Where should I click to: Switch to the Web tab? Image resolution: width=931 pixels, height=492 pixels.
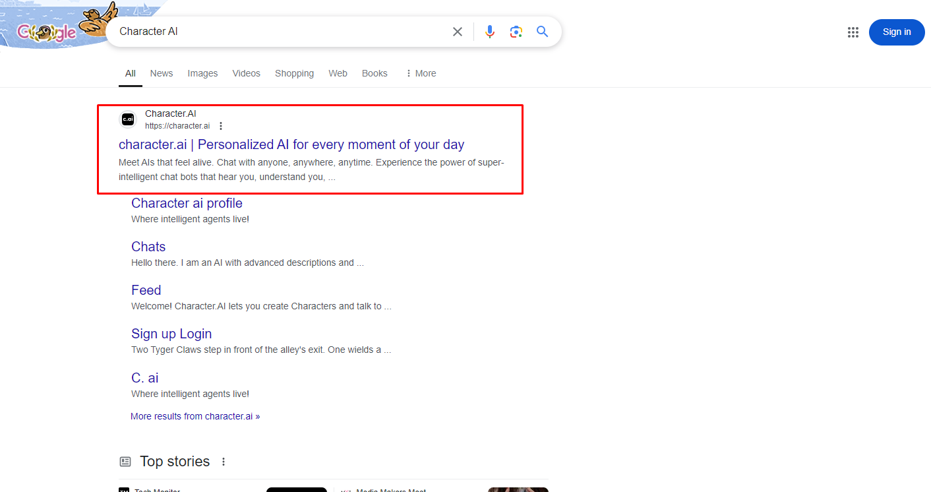(x=338, y=73)
